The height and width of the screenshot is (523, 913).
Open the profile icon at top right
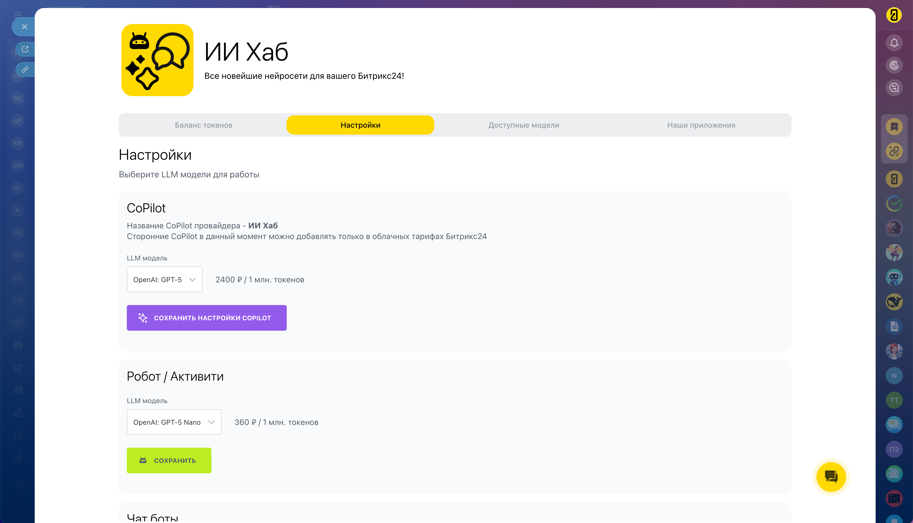[894, 15]
